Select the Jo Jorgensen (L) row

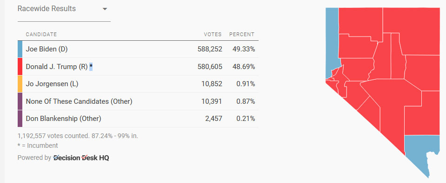[x=138, y=84]
